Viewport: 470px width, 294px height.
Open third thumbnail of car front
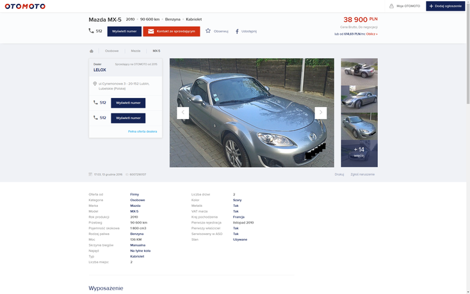point(359,126)
